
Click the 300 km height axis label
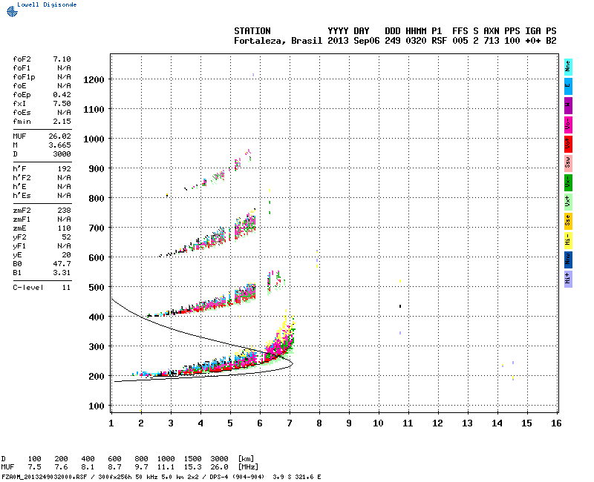pyautogui.click(x=97, y=347)
